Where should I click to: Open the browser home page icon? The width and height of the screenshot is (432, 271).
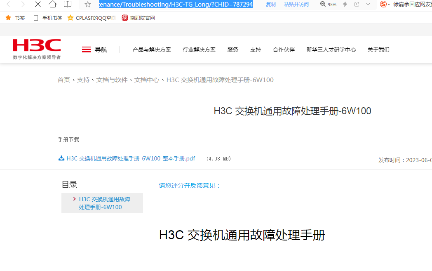click(x=53, y=4)
